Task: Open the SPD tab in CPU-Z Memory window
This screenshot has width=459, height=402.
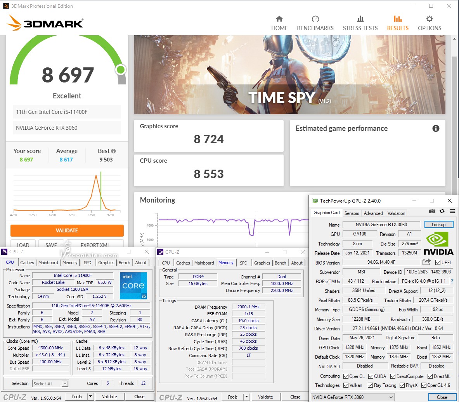Action: click(244, 263)
